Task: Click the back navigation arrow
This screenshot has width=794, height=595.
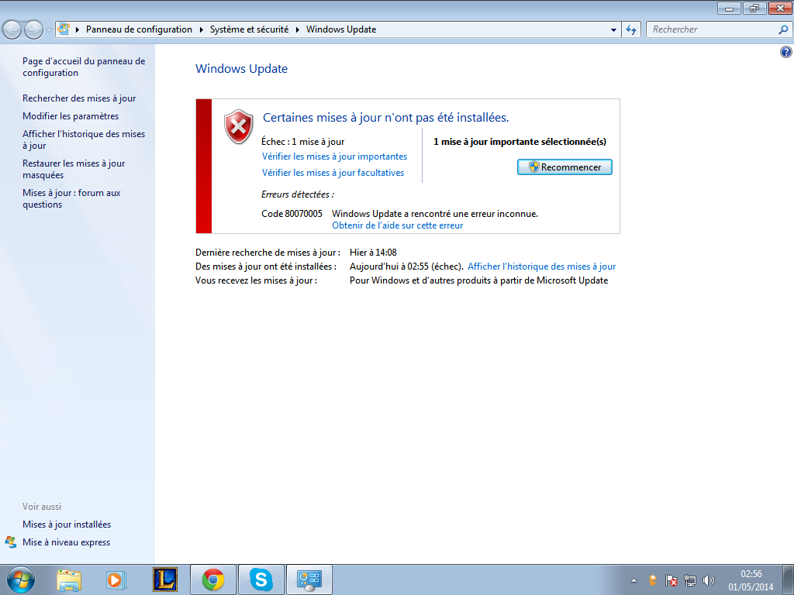Action: pyautogui.click(x=12, y=30)
